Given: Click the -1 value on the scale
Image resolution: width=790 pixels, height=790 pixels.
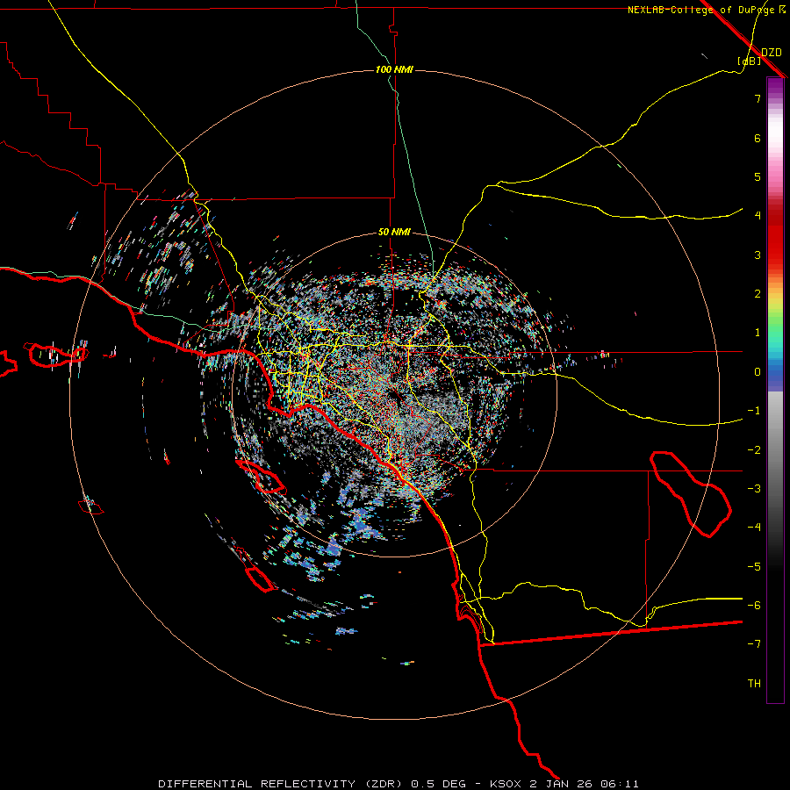Looking at the screenshot, I should [x=754, y=411].
